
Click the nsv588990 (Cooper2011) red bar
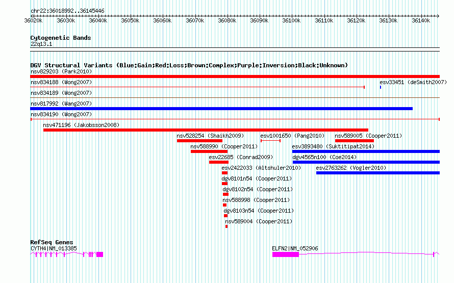(x=209, y=151)
